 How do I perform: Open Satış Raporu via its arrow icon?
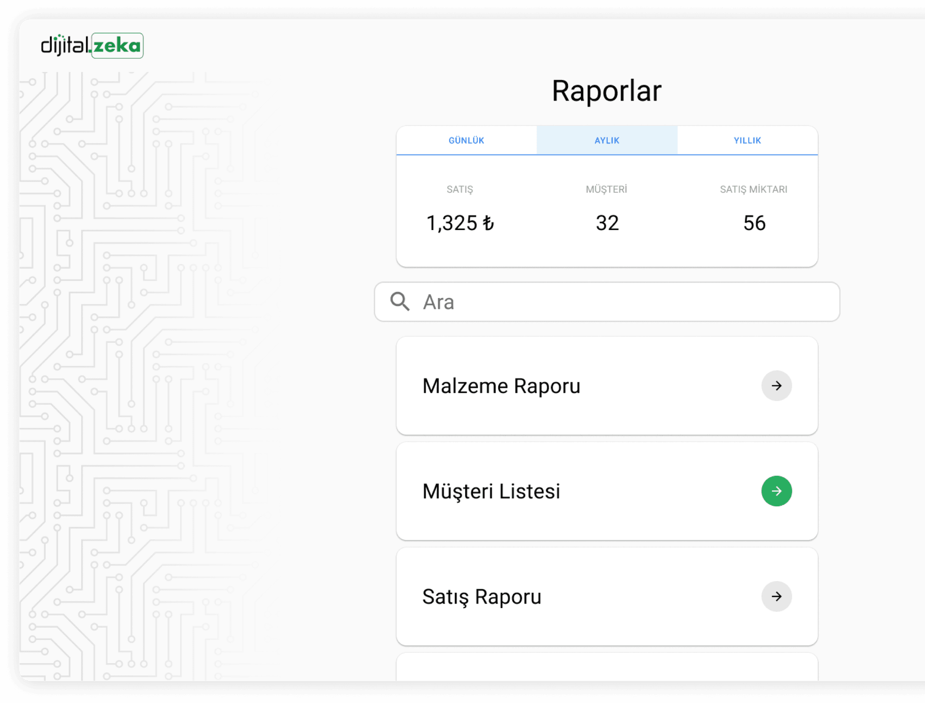pyautogui.click(x=777, y=597)
